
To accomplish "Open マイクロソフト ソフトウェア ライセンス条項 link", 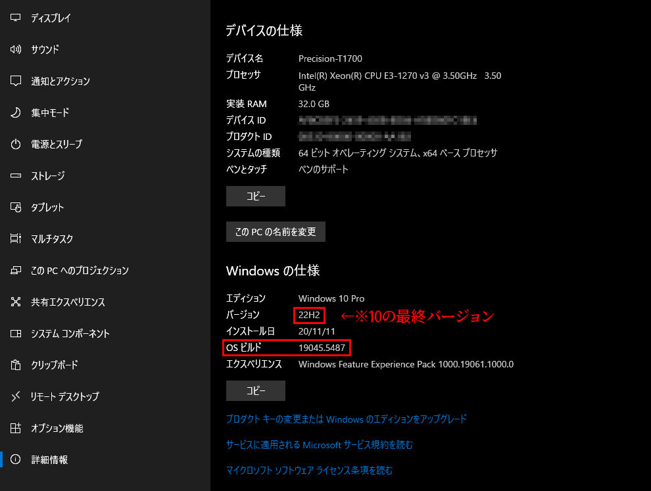I will click(310, 471).
